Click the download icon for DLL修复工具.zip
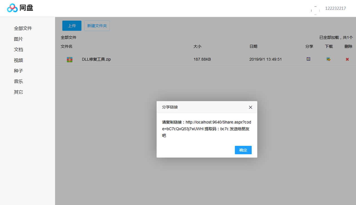The width and height of the screenshot is (356, 205). click(x=328, y=59)
